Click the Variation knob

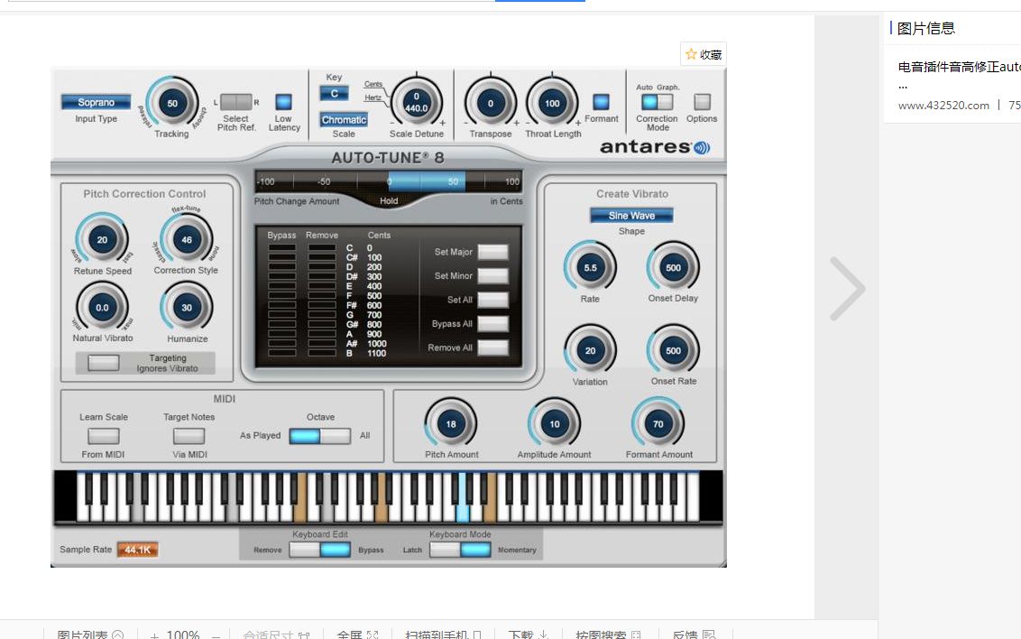point(590,350)
